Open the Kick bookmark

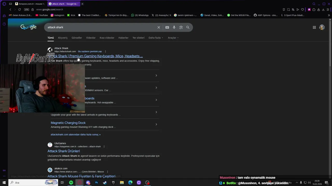71,15
